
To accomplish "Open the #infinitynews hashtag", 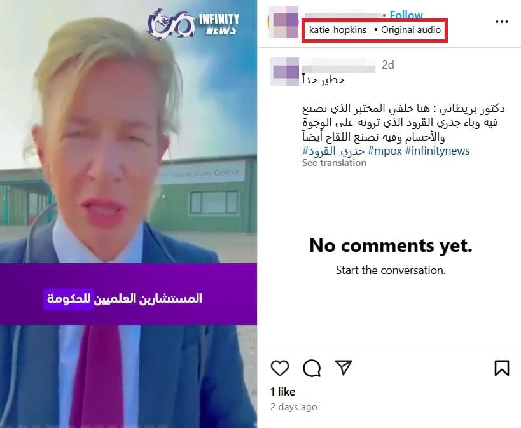I will pos(437,151).
